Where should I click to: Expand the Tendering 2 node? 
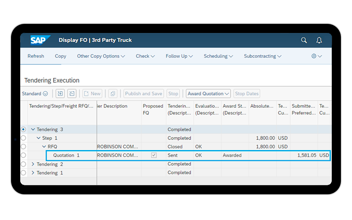pos(33,164)
